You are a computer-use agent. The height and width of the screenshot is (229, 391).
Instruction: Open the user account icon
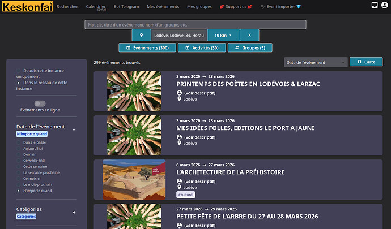pos(385,5)
